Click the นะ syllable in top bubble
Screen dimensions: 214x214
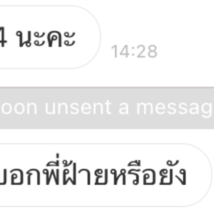31,39
